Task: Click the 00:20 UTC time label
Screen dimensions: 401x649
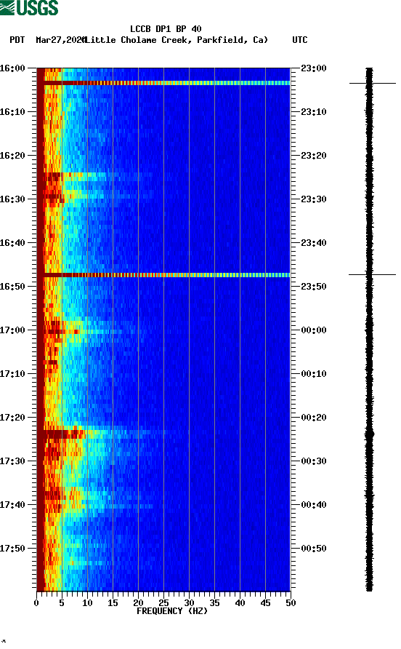Action: pos(314,418)
